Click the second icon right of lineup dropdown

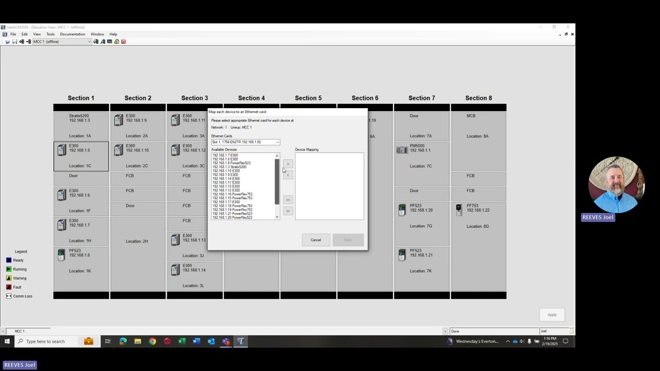tap(103, 42)
